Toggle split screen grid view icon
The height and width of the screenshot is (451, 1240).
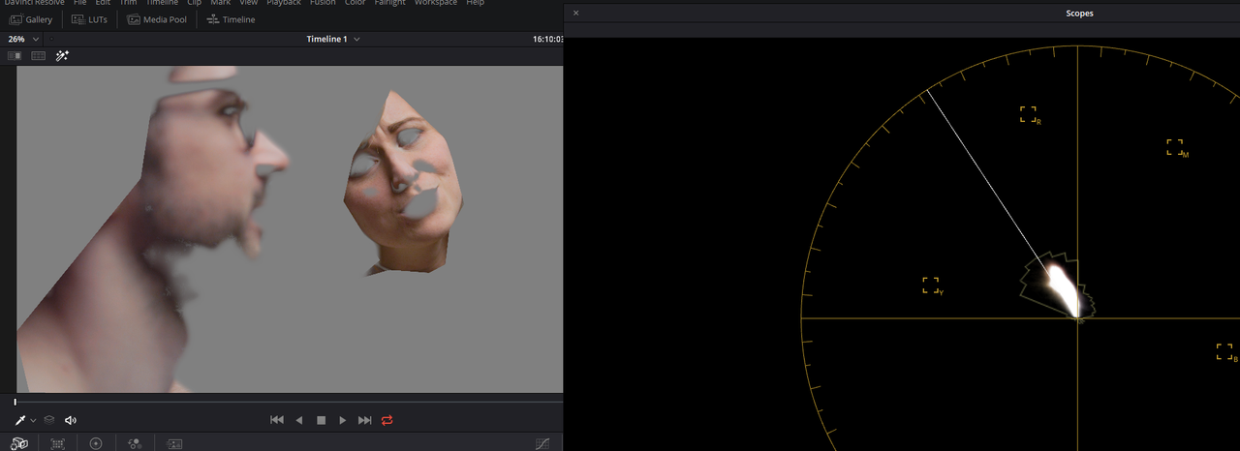click(39, 56)
